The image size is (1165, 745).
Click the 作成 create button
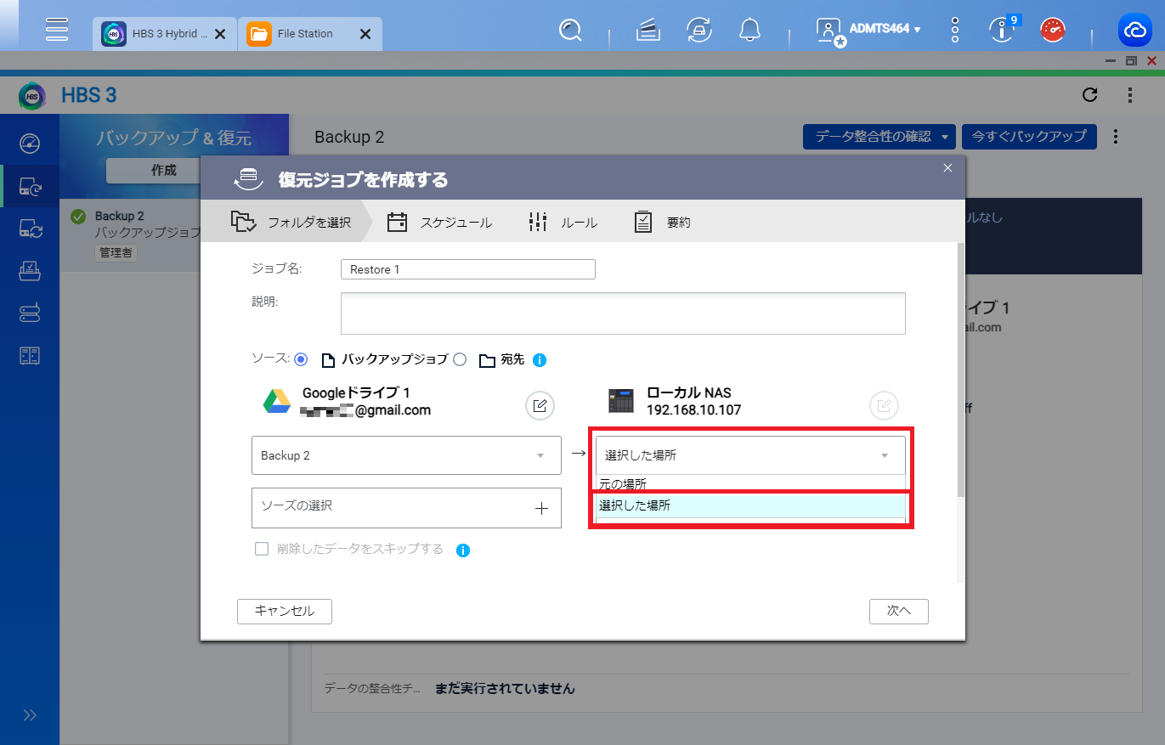click(163, 170)
